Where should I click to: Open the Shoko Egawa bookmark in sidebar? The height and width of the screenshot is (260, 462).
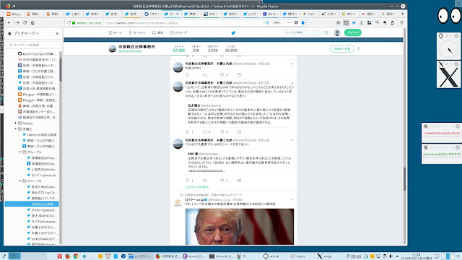[42, 210]
